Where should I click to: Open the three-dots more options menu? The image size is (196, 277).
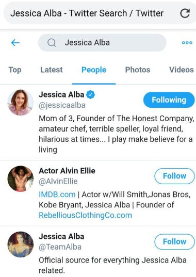pos(187,43)
